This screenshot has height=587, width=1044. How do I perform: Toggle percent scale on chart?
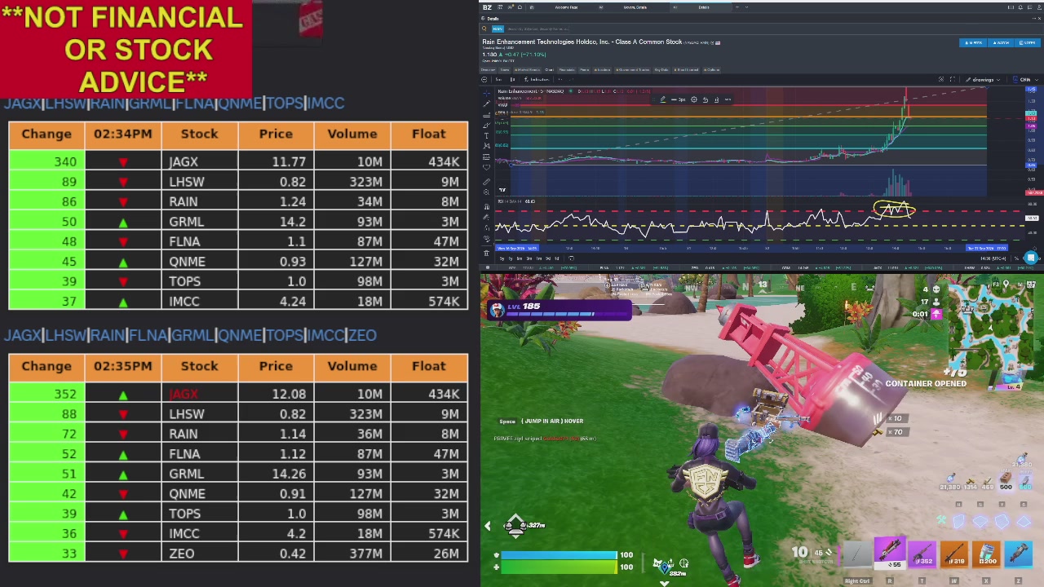[1016, 258]
